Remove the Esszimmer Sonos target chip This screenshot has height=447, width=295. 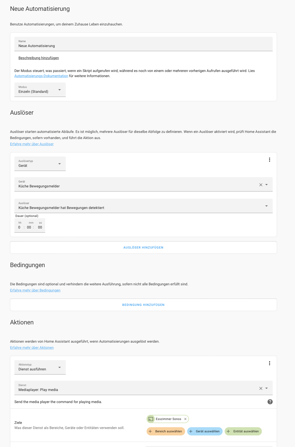pos(185,419)
